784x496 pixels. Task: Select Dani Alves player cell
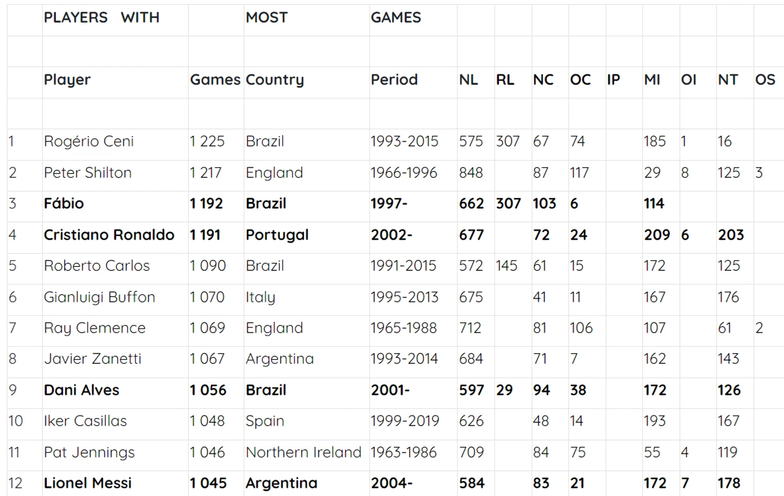point(115,390)
